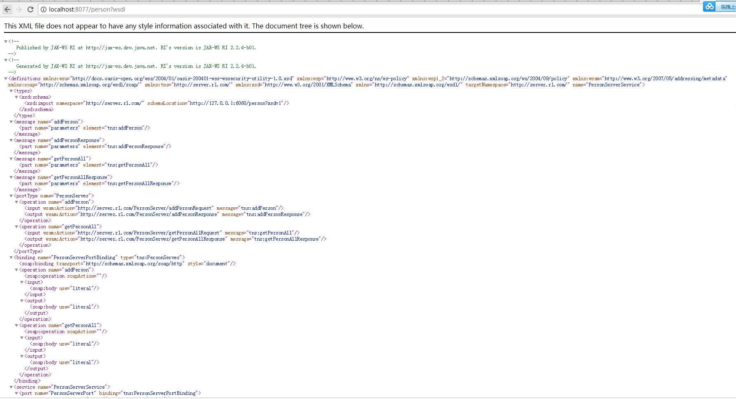
Task: Collapse the xsd:schema element
Action: click(16, 97)
